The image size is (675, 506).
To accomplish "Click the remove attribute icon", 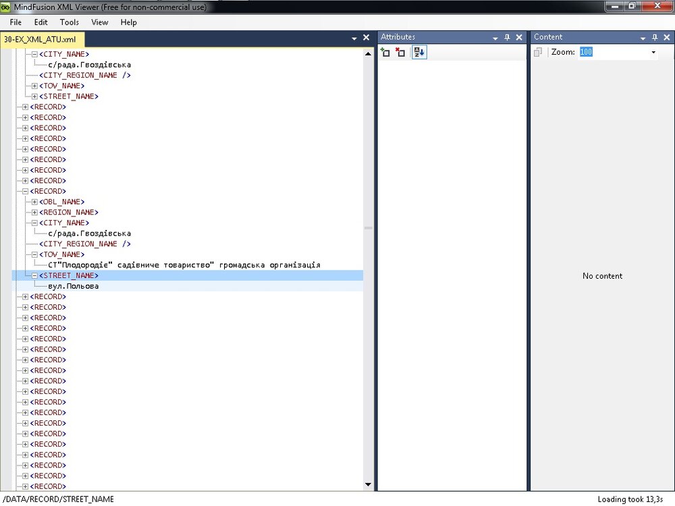I will [x=400, y=53].
